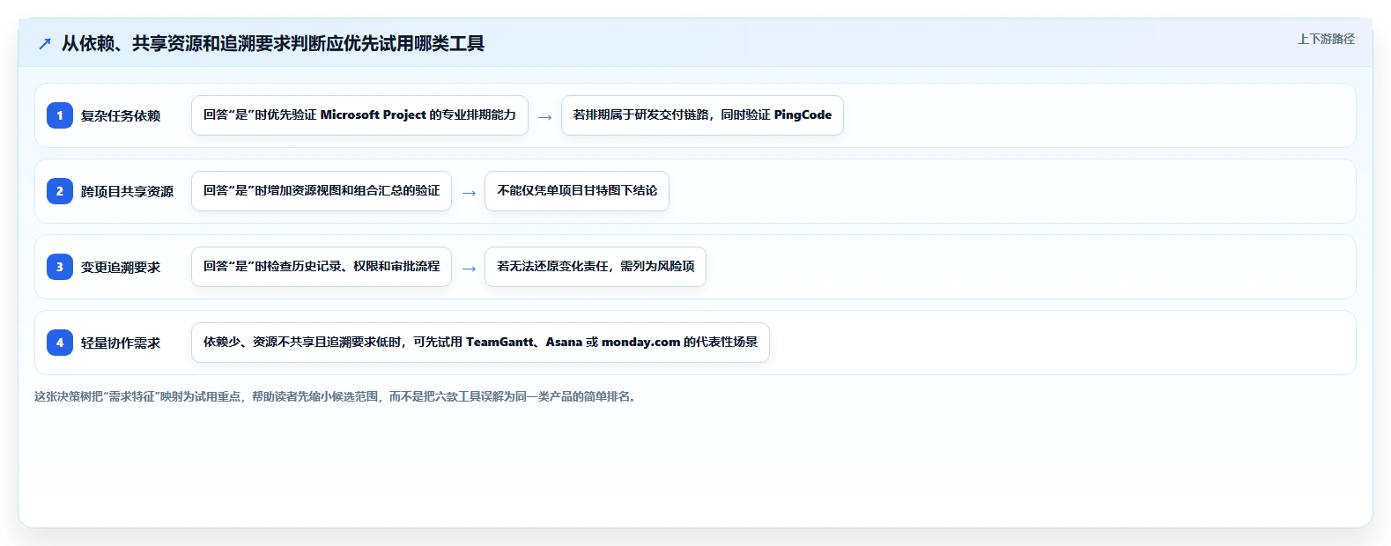Viewport: 1391px width, 546px height.
Task: Click the box 不能仅凭单项目甘特图下结论
Action: coord(577,191)
